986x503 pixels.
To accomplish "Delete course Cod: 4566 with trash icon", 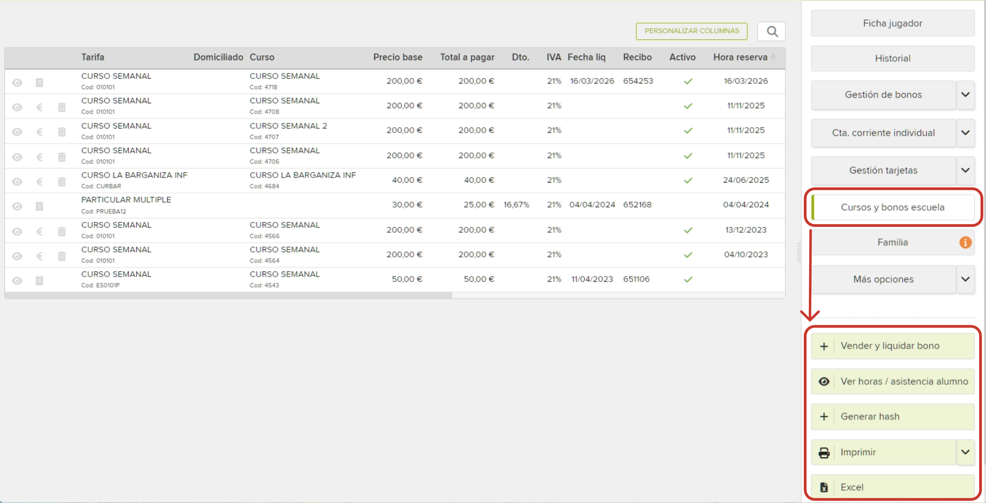I will pyautogui.click(x=62, y=232).
